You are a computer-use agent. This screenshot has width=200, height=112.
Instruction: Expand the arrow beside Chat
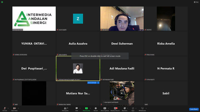(80, 108)
